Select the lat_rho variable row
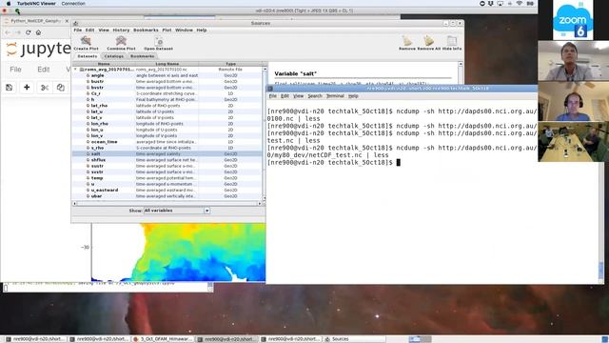609x343 pixels. [x=167, y=106]
